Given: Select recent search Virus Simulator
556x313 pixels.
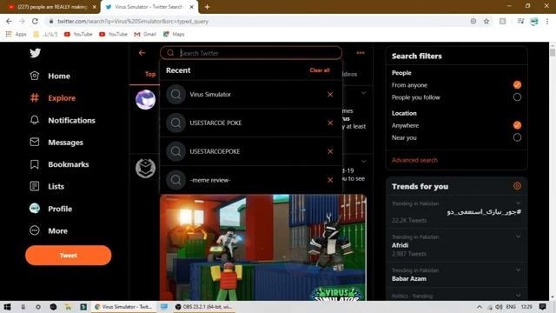Looking at the screenshot, I should [251, 95].
